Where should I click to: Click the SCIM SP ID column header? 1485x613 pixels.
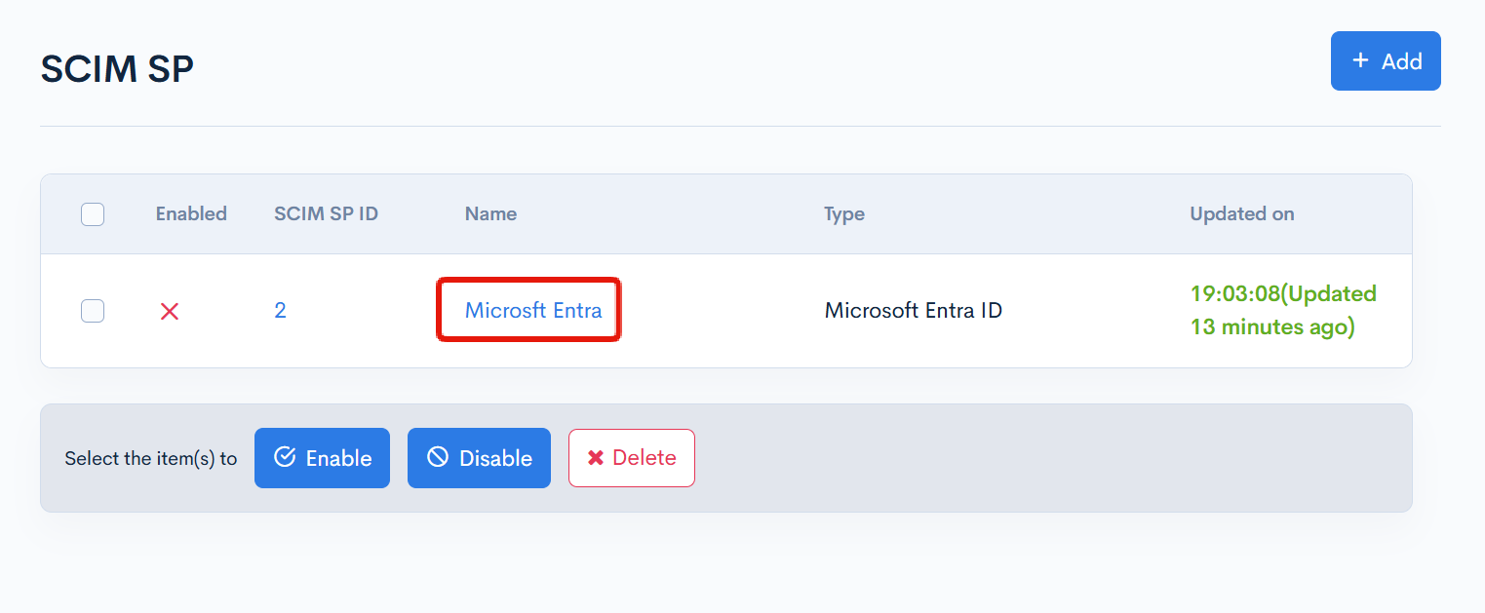point(326,214)
